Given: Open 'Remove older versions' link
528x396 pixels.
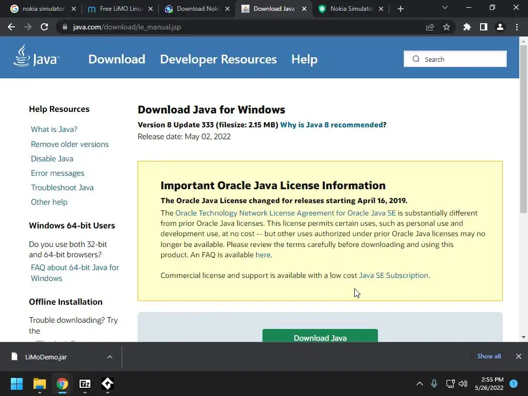Looking at the screenshot, I should click(70, 144).
